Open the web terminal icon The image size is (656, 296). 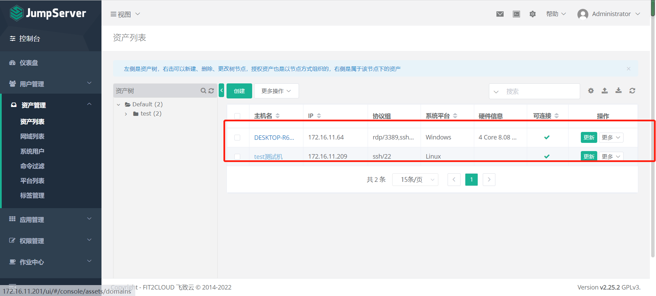point(516,14)
